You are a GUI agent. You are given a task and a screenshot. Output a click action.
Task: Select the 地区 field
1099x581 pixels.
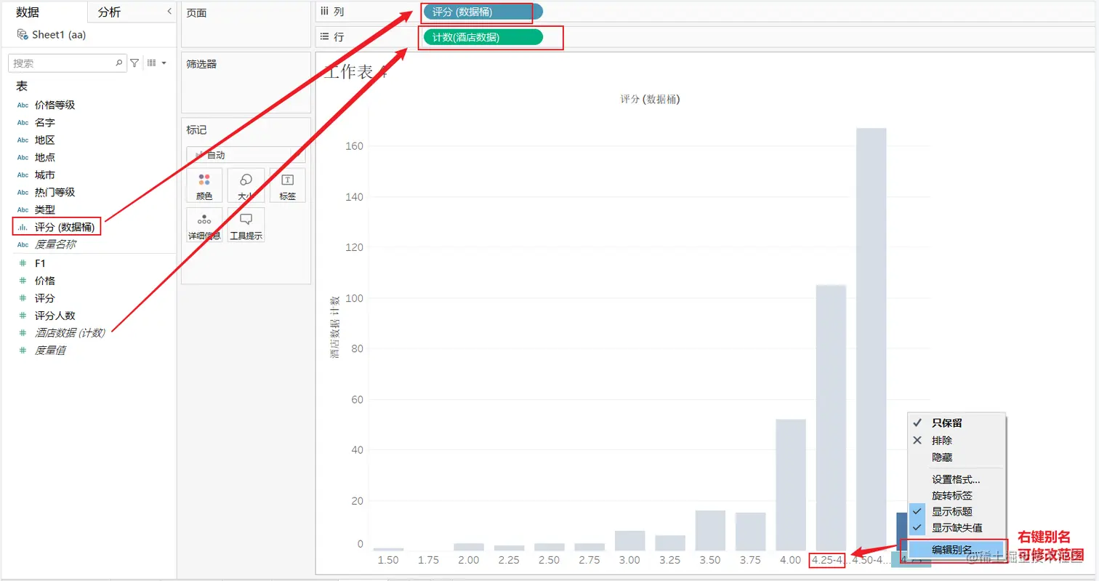click(x=45, y=140)
